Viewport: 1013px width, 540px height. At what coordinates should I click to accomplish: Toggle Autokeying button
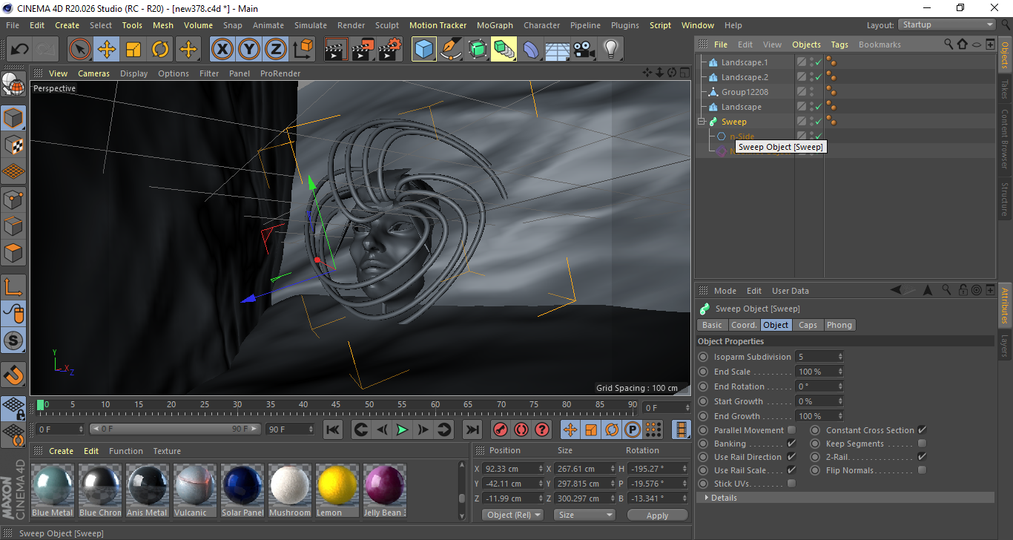coord(521,429)
